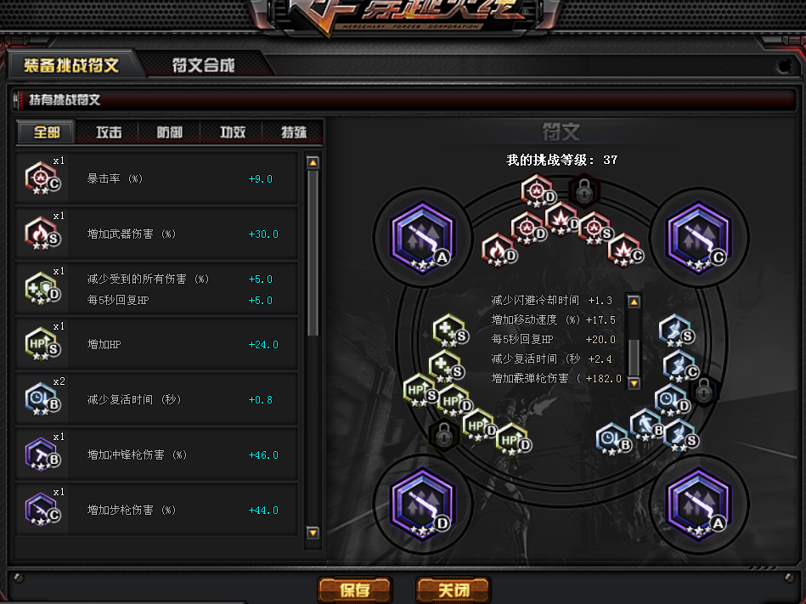This screenshot has width=806, height=604.
Task: Click rune list scroll up arrow
Action: (313, 163)
